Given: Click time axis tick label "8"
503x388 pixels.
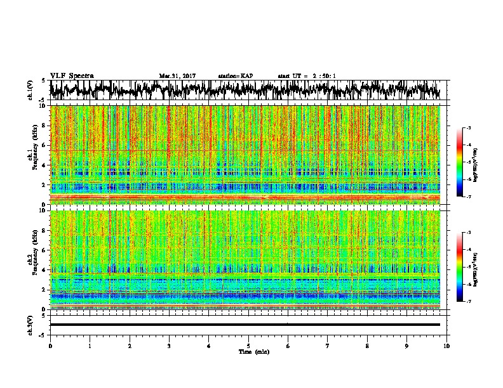Looking at the screenshot, I should tap(367, 346).
